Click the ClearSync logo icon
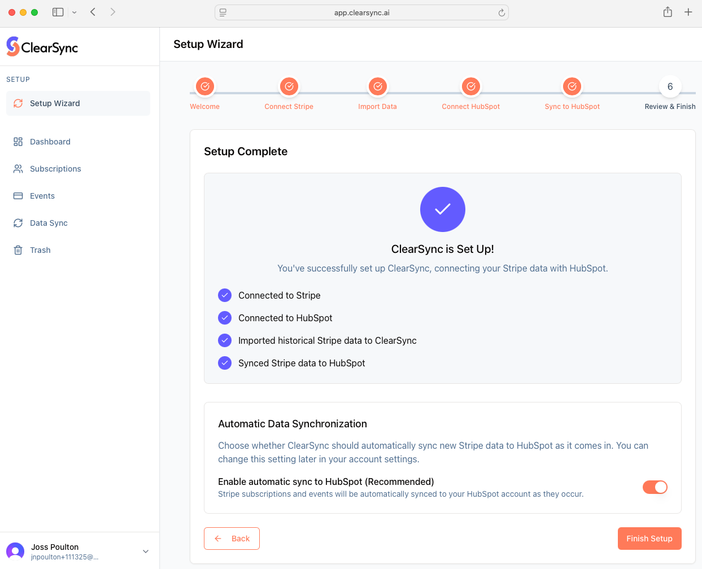This screenshot has height=569, width=702. click(13, 47)
